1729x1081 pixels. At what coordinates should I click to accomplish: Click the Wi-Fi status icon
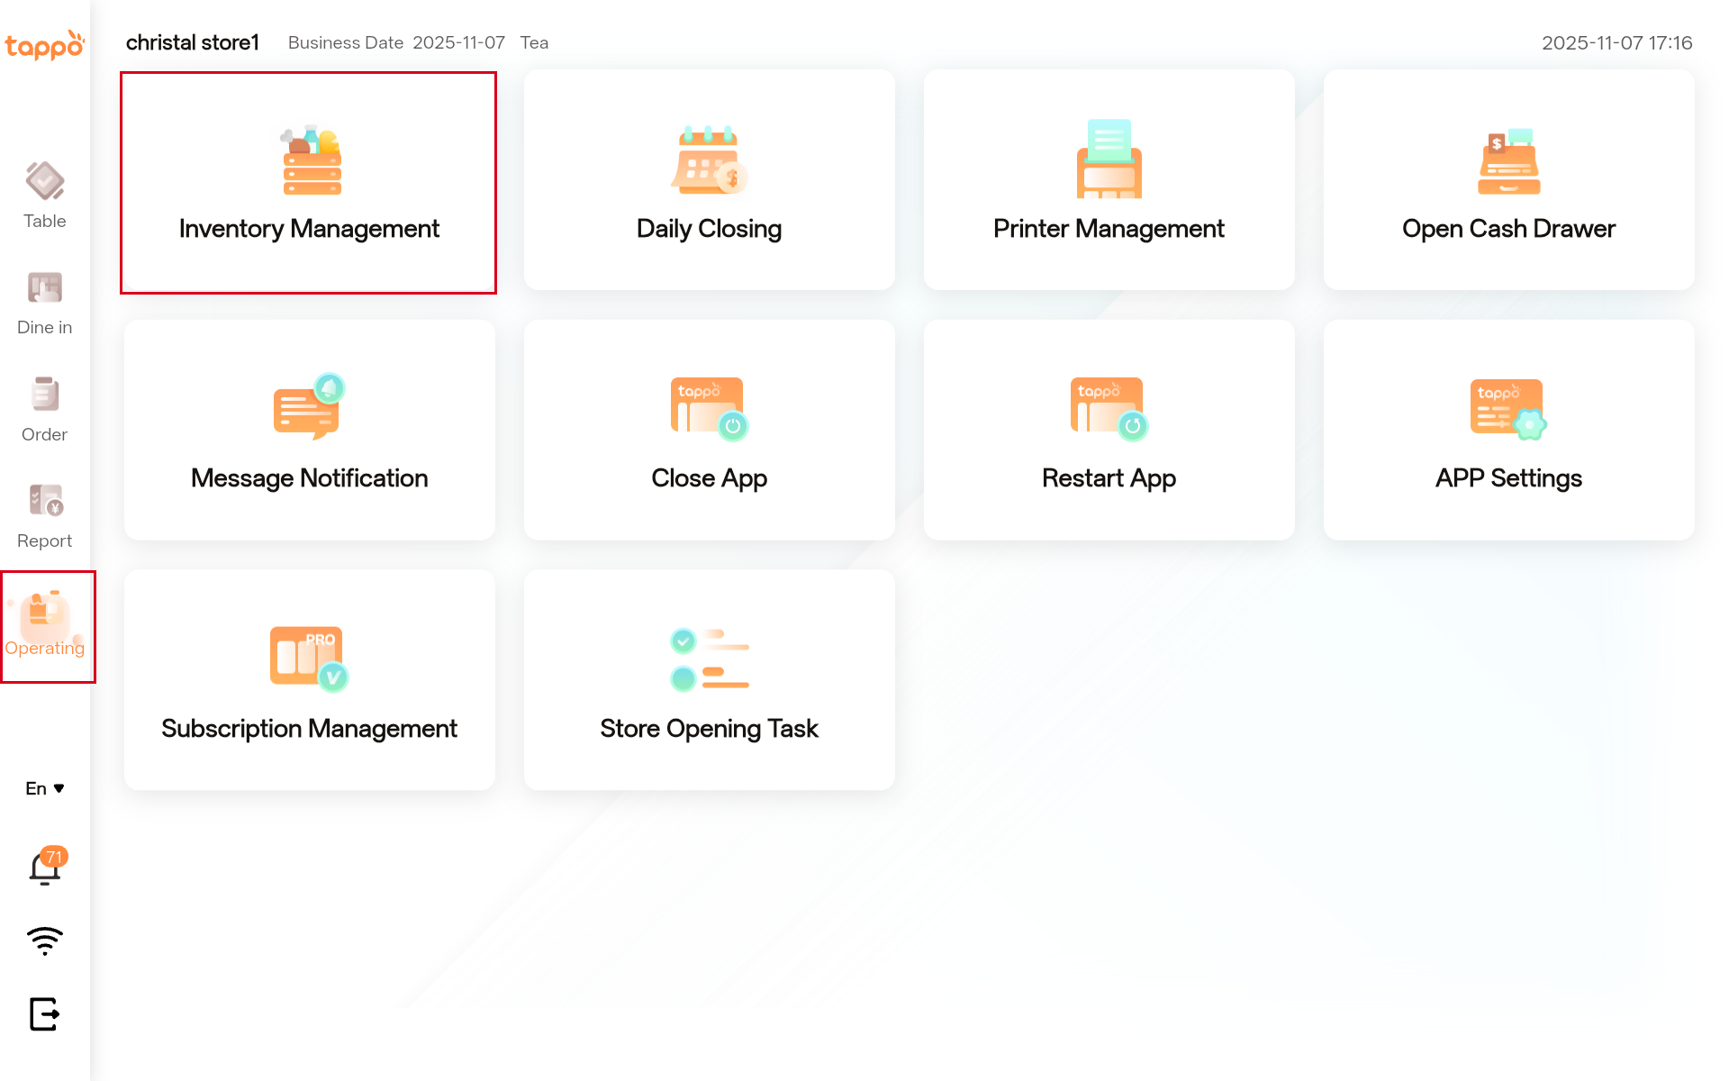coord(44,941)
